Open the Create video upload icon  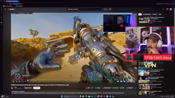pyautogui.click(x=164, y=9)
